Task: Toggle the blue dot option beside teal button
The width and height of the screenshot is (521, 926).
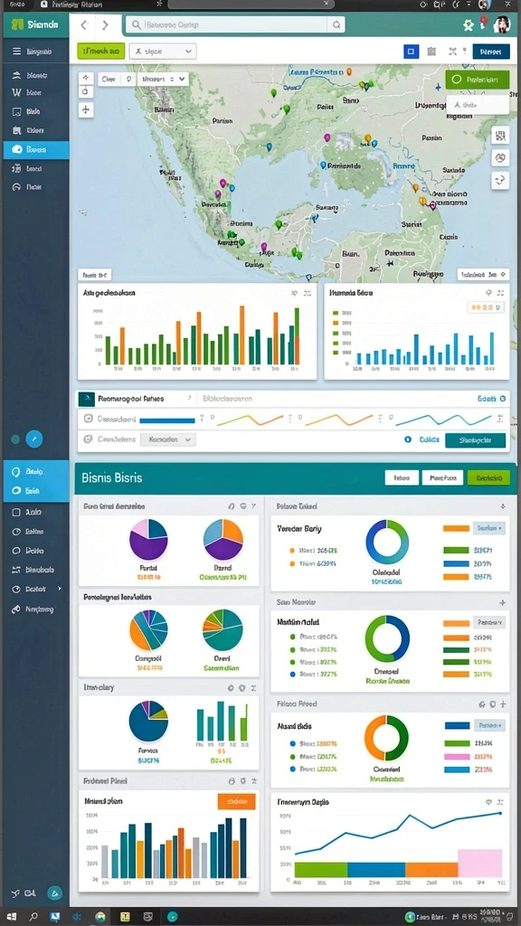Action: 408,439
